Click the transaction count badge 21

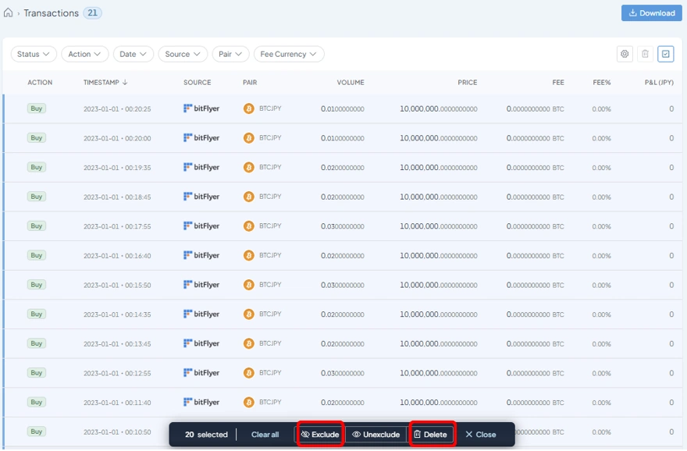(92, 12)
